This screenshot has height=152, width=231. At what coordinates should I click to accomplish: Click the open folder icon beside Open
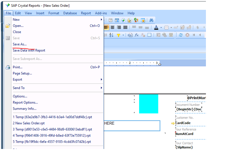pos(8,26)
